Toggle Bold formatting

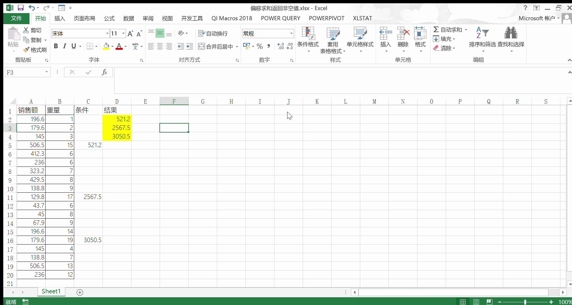coord(56,46)
